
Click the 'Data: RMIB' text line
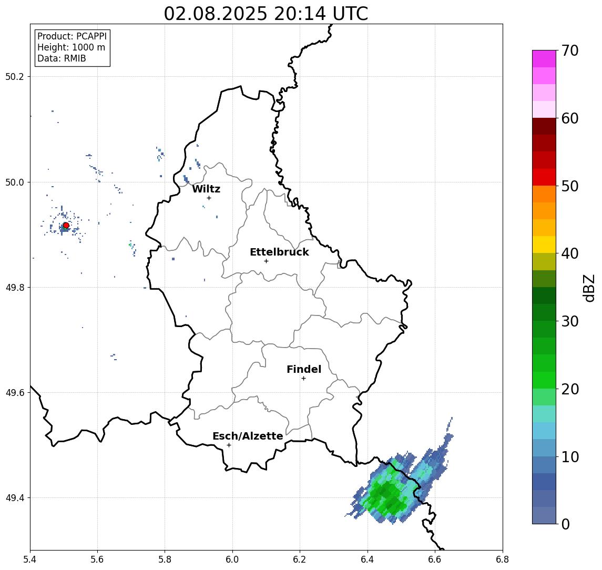click(62, 58)
